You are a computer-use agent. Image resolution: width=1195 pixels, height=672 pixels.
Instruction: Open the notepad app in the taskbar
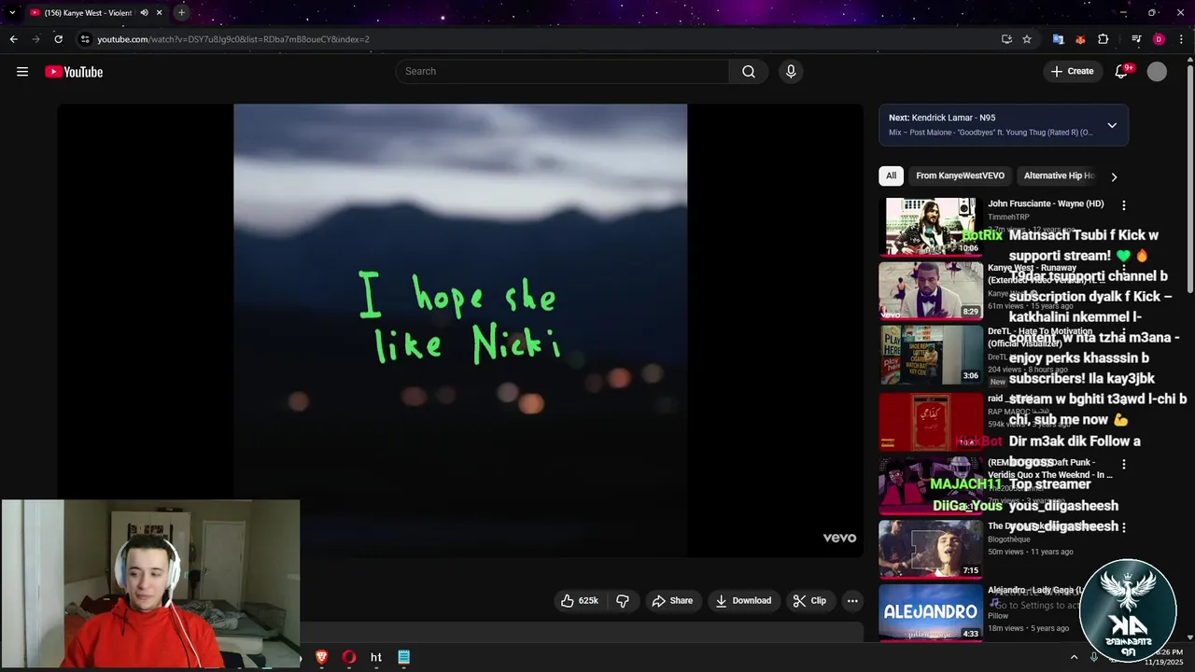click(x=404, y=657)
